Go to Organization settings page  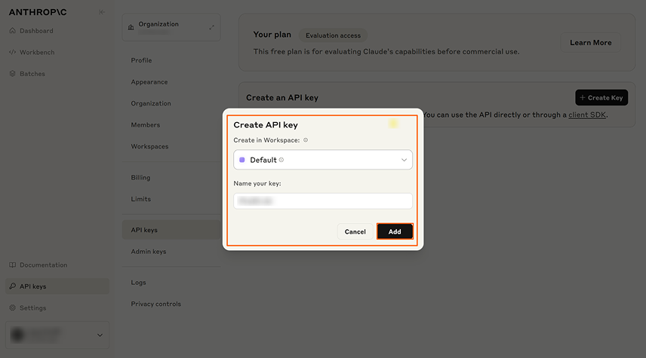pos(151,103)
